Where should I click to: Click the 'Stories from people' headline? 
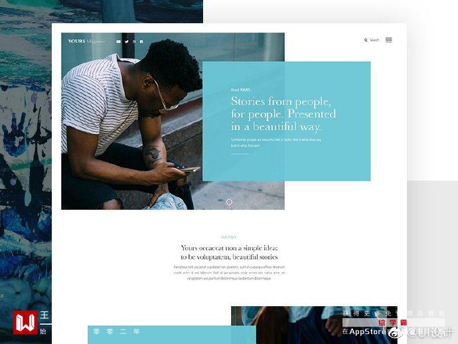[283, 114]
